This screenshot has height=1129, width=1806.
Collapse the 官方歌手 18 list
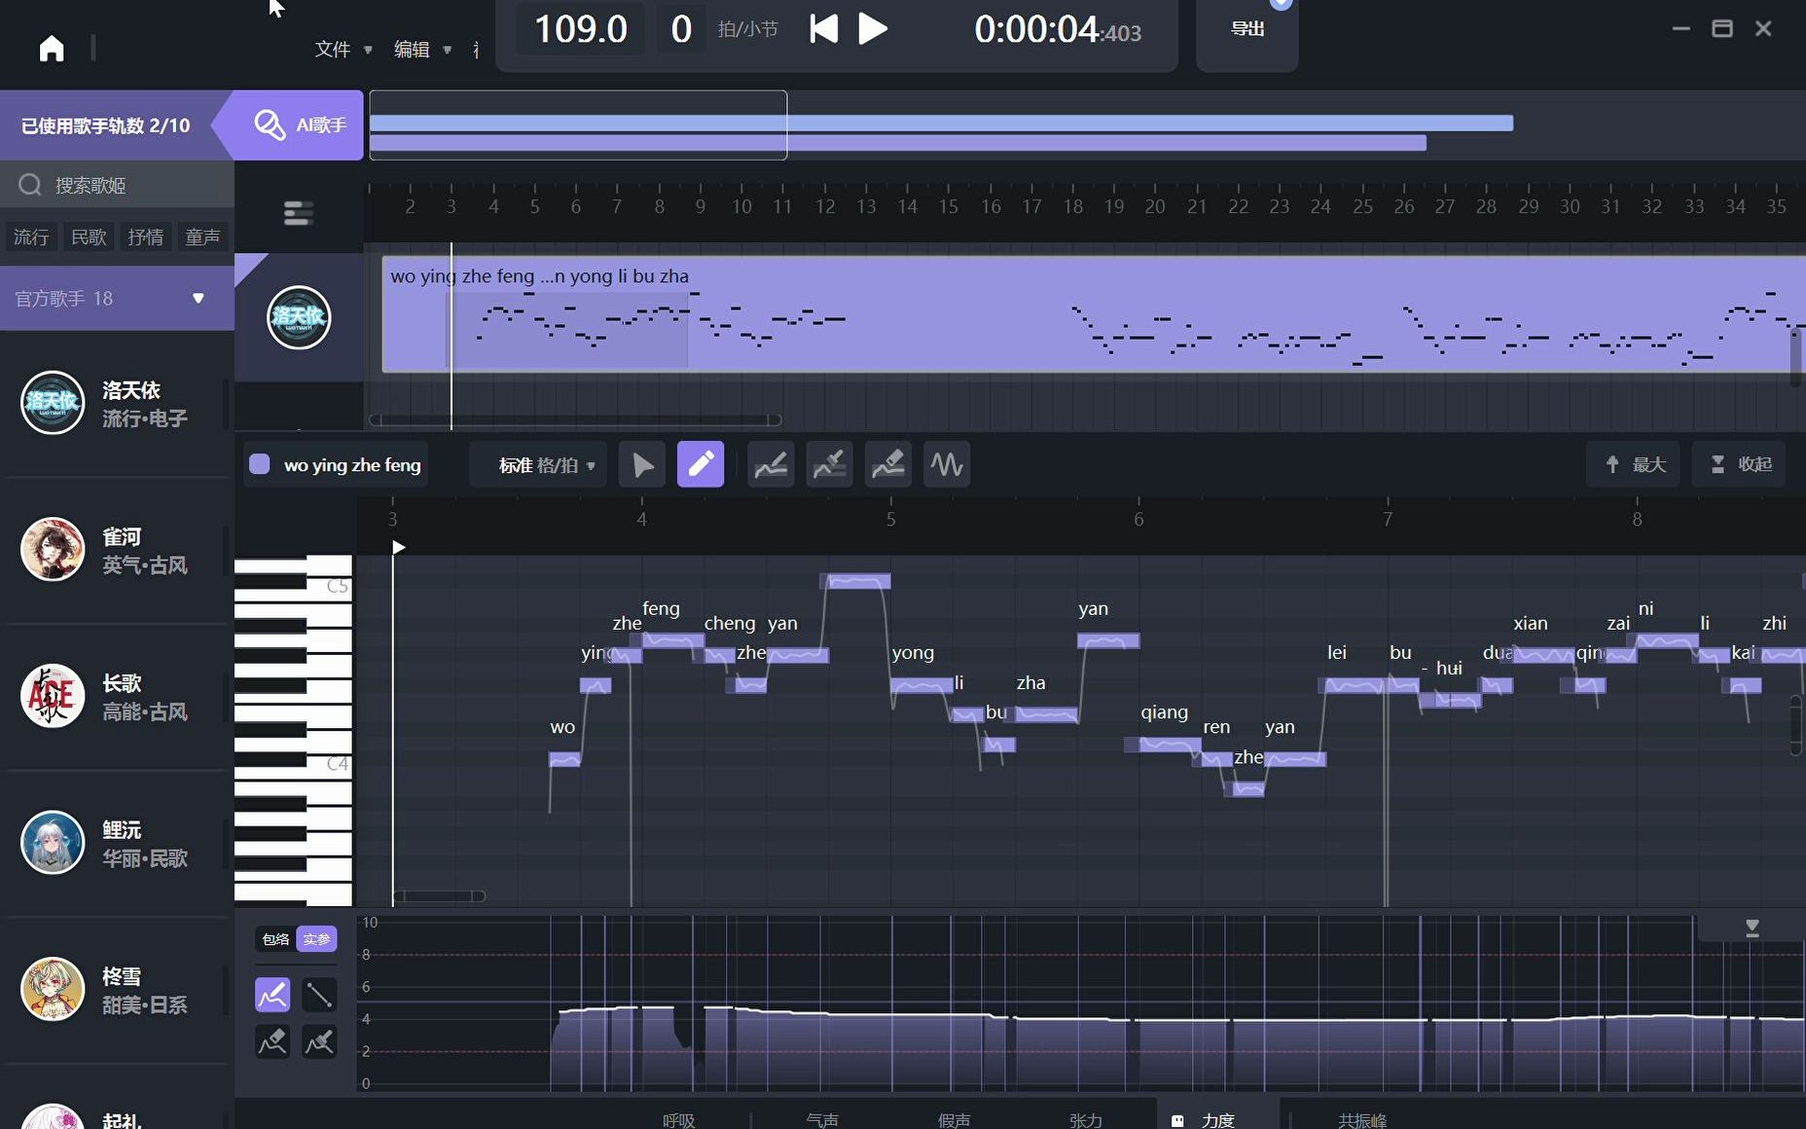(199, 298)
